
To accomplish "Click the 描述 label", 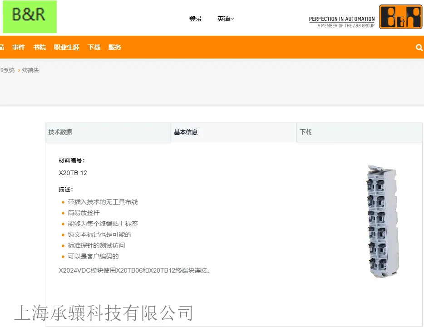I will coord(66,190).
